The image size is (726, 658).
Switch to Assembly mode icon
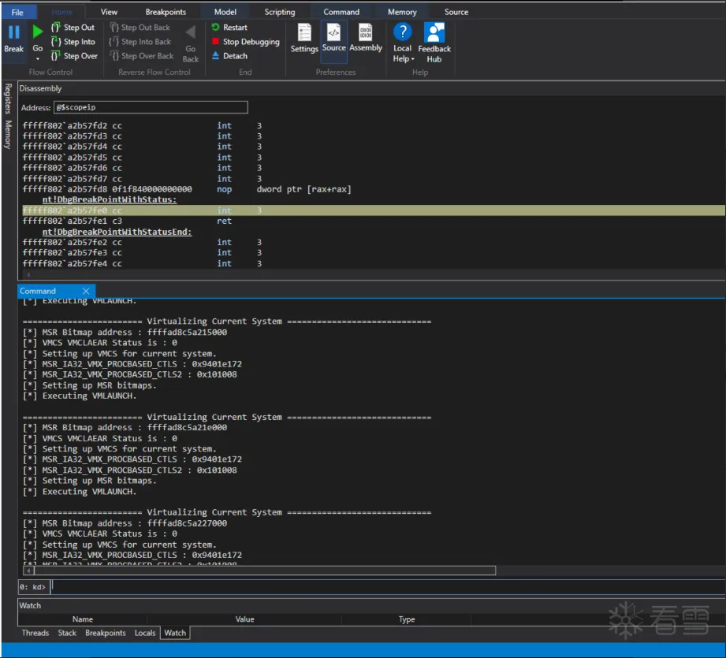[x=366, y=37]
